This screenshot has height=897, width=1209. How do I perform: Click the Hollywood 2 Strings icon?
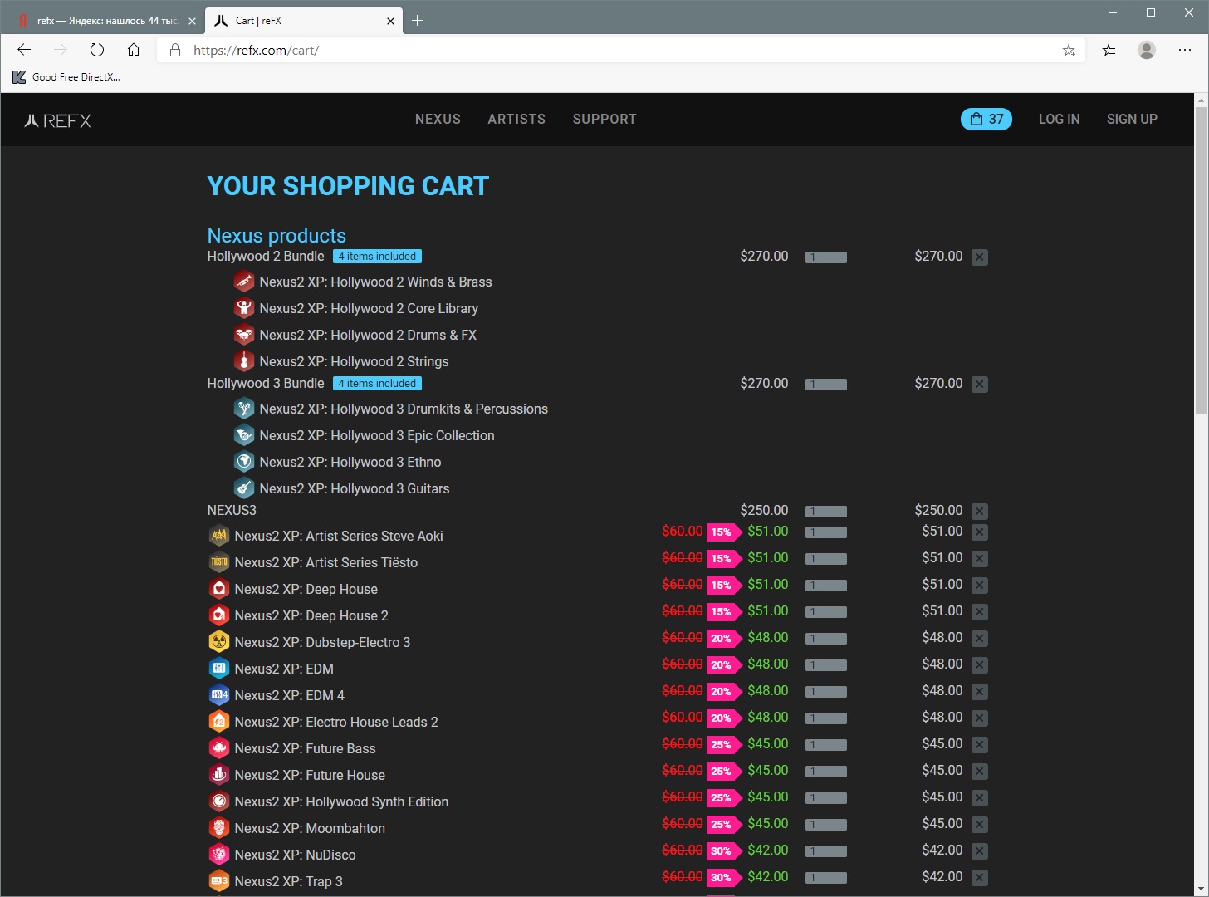tap(244, 361)
